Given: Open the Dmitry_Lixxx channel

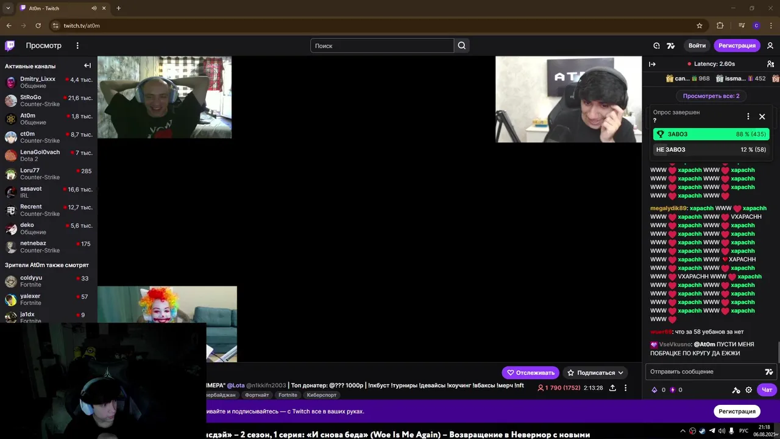Looking at the screenshot, I should [x=48, y=82].
